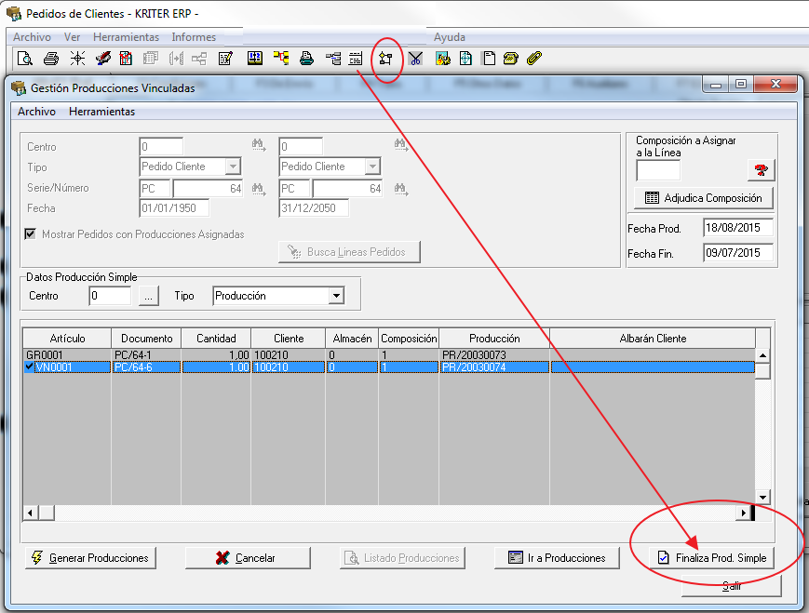Click the printer icon in main toolbar
Screen dimensions: 809x613
click(50, 59)
